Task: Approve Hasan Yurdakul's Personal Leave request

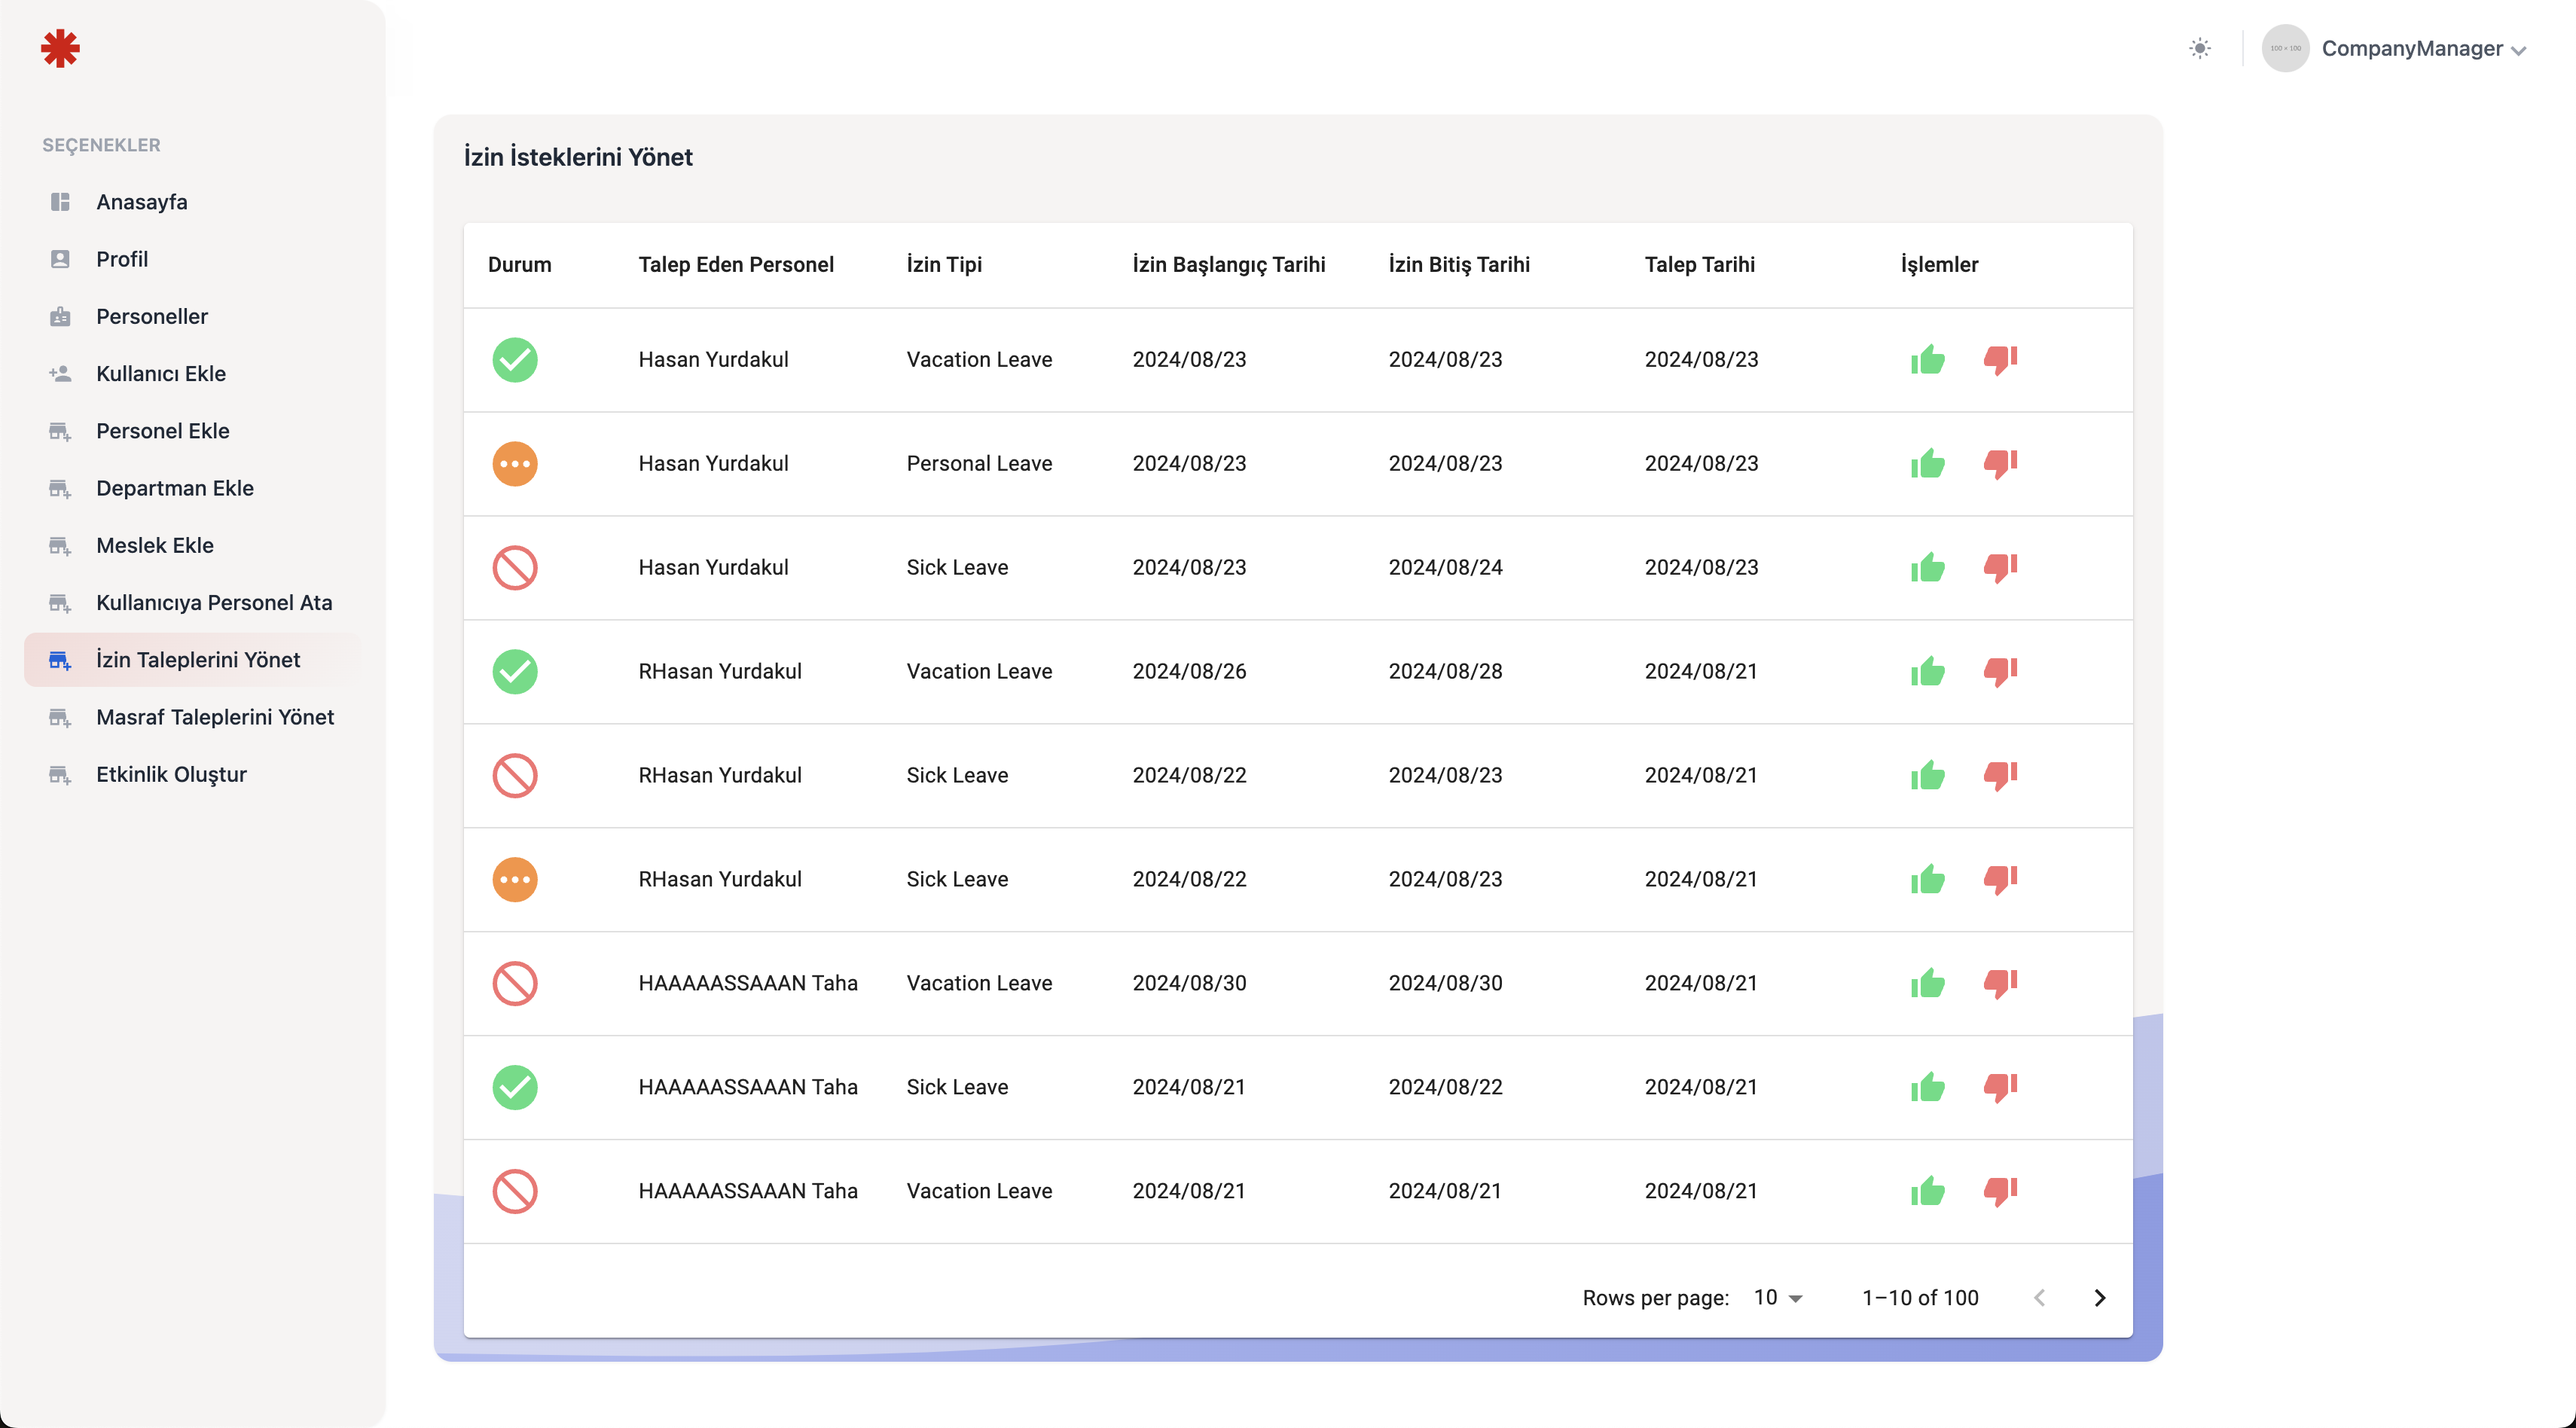Action: coord(1927,464)
